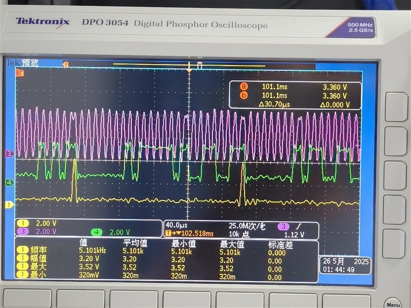
Task: Click the 320mV minimum value in 值 column
Action: [89, 275]
